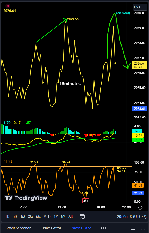Select the 5Y time range
Image resolution: width=149 pixels, height=233 pixels.
click(63, 217)
